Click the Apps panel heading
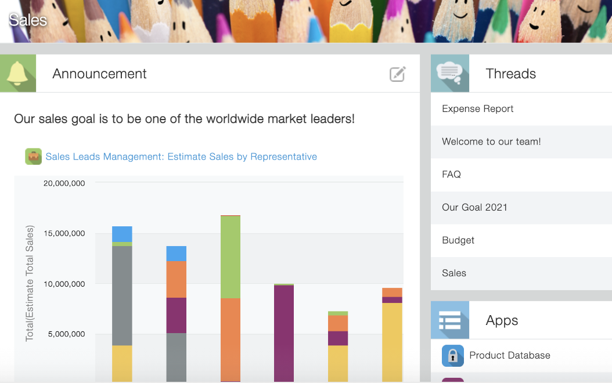The height and width of the screenshot is (383, 612). tap(502, 320)
